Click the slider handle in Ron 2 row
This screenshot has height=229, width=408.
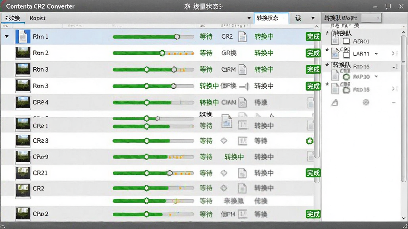162,53
